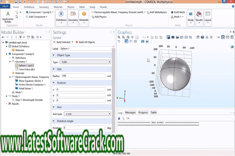Collapse all Model Builder nodes
Screen dimensions: 235x156
28,37
